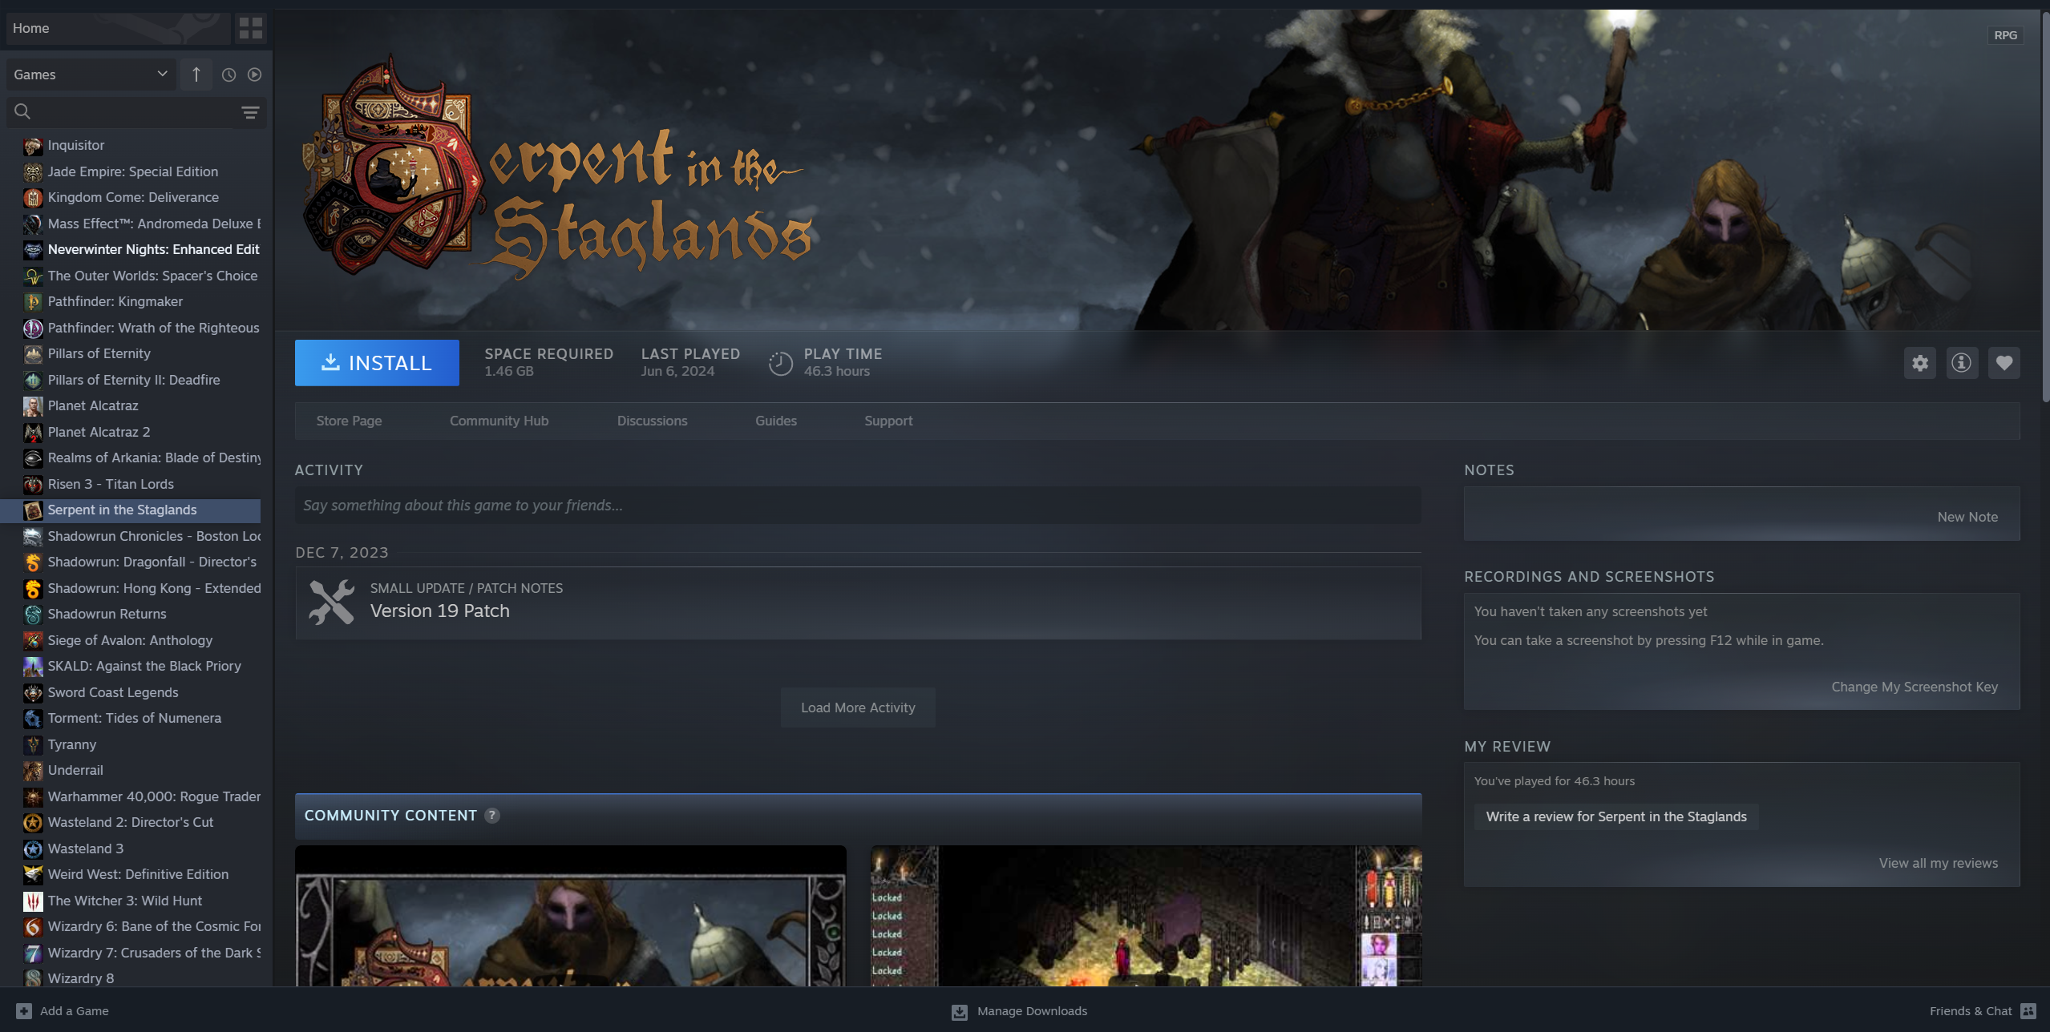Screen dimensions: 2050x1032
Task: Click the Planet Alcatraz 2 game icon
Action: tap(33, 433)
